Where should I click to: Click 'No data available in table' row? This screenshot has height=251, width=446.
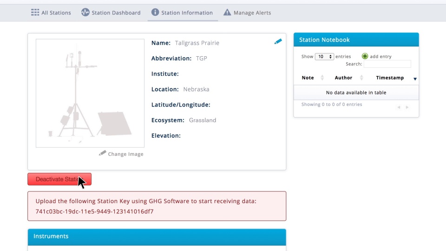356,92
